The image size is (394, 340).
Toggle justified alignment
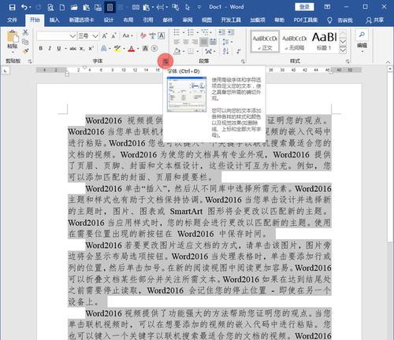pyautogui.click(x=204, y=42)
